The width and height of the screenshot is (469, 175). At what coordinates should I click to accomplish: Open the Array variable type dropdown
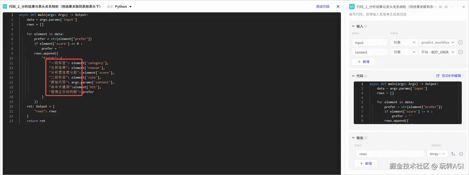(x=437, y=154)
